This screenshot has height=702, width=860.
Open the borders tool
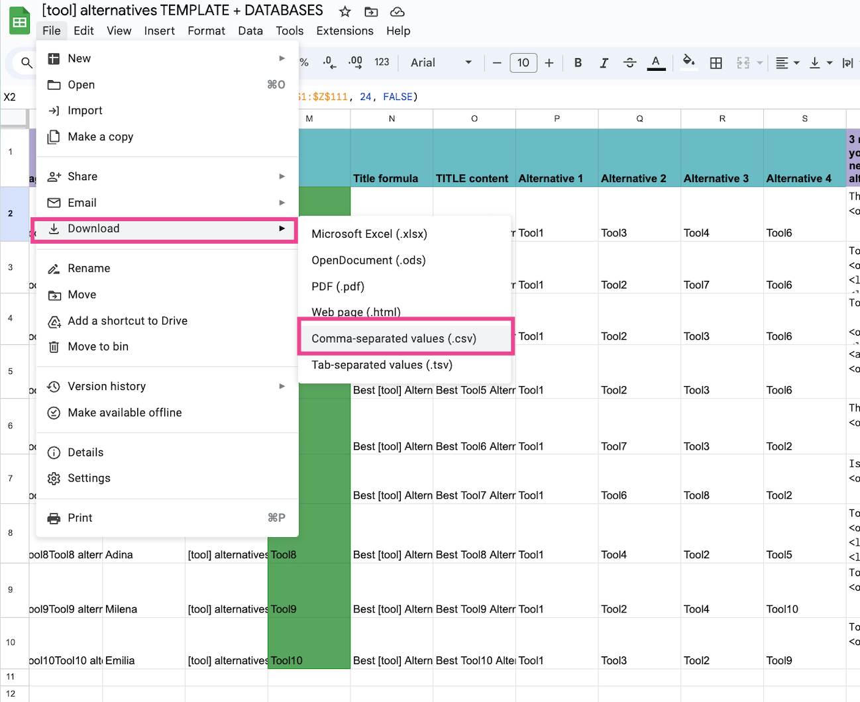[716, 63]
